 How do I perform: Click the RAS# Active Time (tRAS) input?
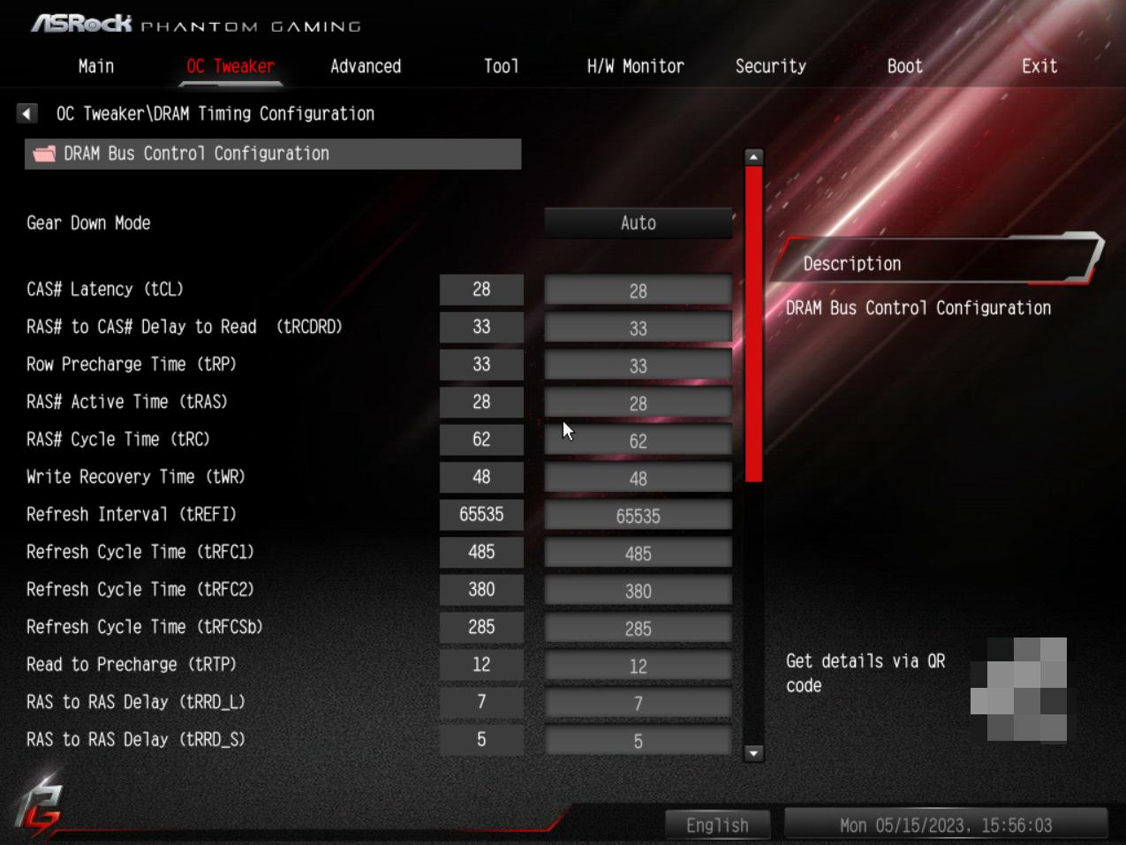coord(638,403)
